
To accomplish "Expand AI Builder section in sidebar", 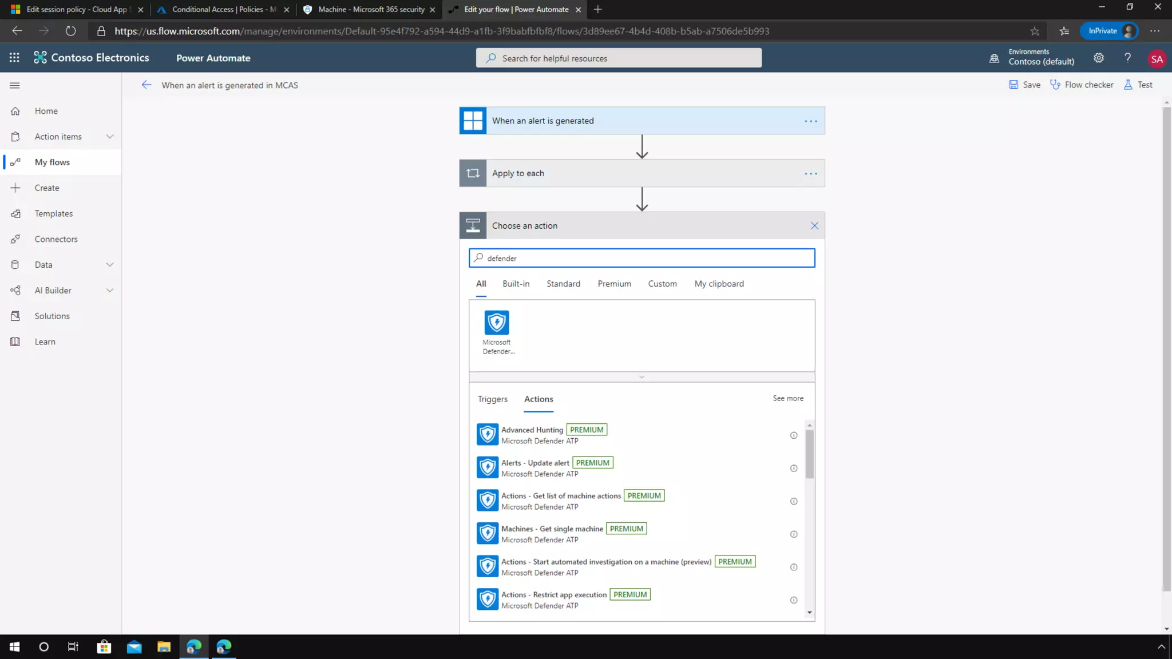I will [x=110, y=291].
